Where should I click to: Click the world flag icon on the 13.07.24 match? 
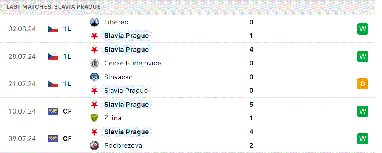(53, 111)
